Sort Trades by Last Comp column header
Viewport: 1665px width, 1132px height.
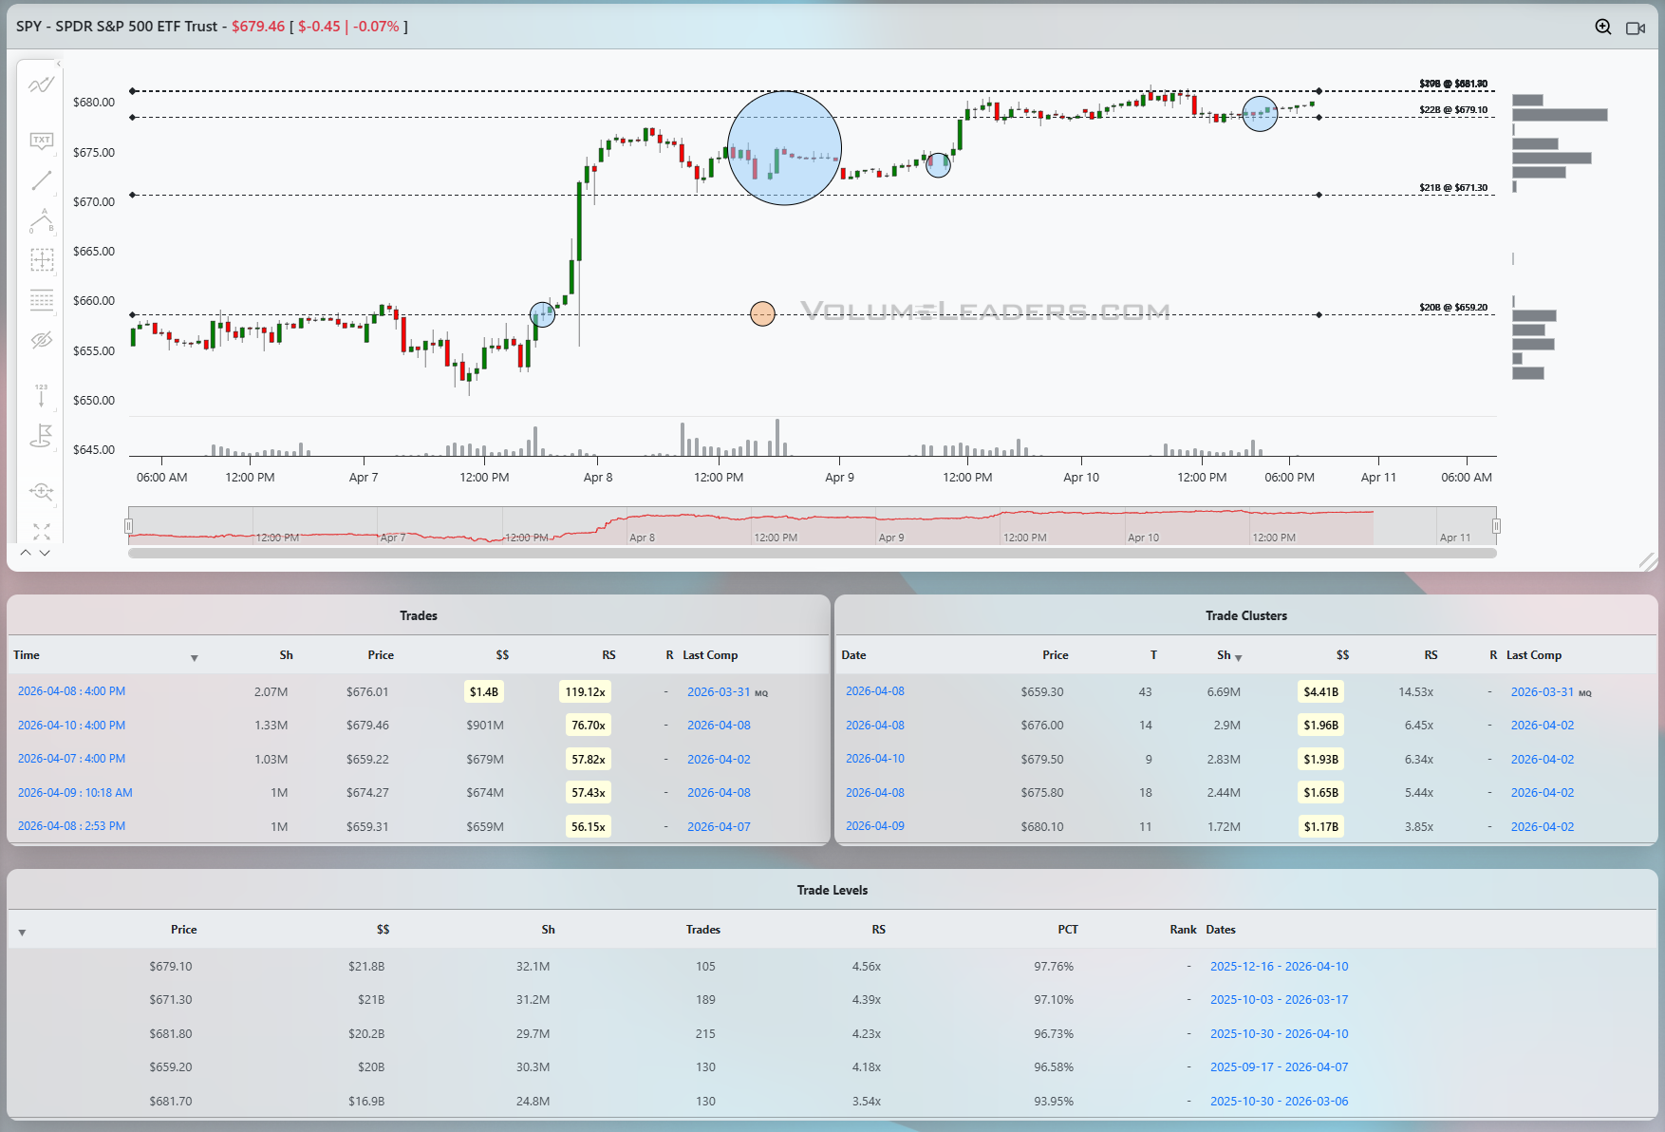click(x=710, y=655)
